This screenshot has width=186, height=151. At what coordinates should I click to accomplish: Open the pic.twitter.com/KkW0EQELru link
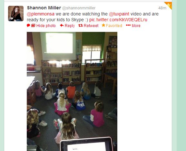click(118, 20)
